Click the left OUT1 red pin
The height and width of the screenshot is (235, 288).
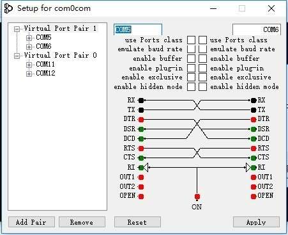coord(141,177)
